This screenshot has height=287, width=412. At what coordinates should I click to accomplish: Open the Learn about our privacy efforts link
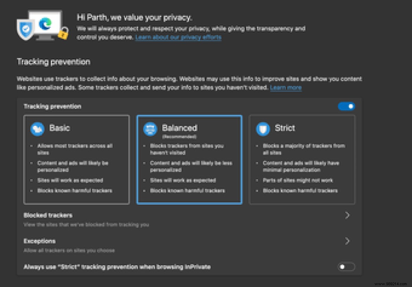(178, 37)
